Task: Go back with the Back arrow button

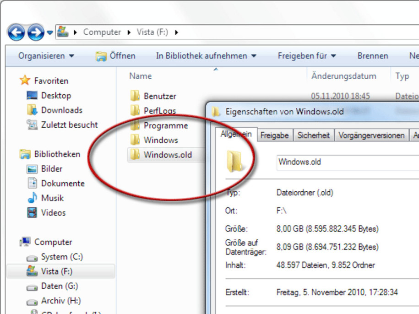Action: click(16, 32)
